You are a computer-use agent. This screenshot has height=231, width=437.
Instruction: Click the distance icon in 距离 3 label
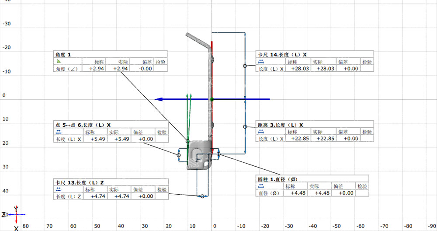click(x=261, y=132)
